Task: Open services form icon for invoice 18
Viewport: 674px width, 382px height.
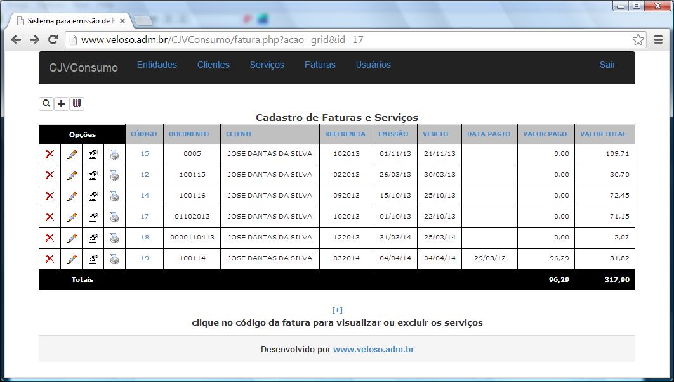Action: click(x=93, y=238)
